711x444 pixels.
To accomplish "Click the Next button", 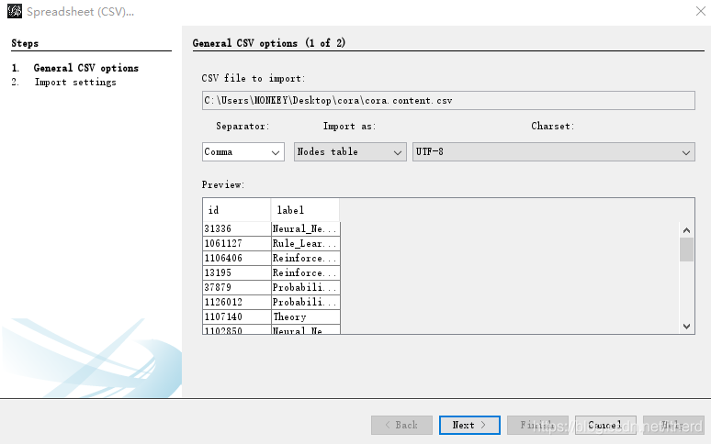I will (469, 425).
